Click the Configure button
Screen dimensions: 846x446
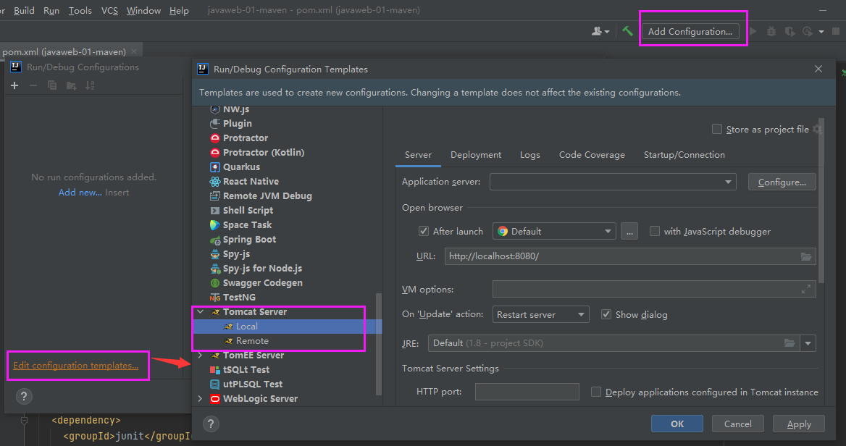tap(782, 182)
